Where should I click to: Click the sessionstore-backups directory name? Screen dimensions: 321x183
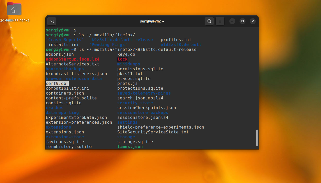[143, 112]
